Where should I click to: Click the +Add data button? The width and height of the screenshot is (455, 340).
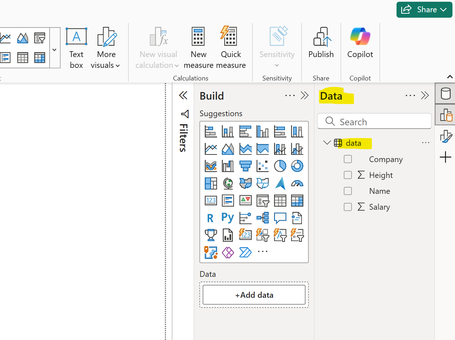[253, 295]
